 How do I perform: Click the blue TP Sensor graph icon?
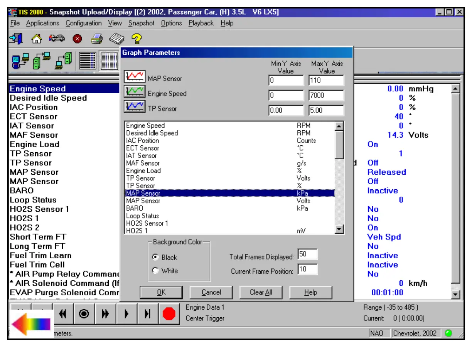coord(134,107)
